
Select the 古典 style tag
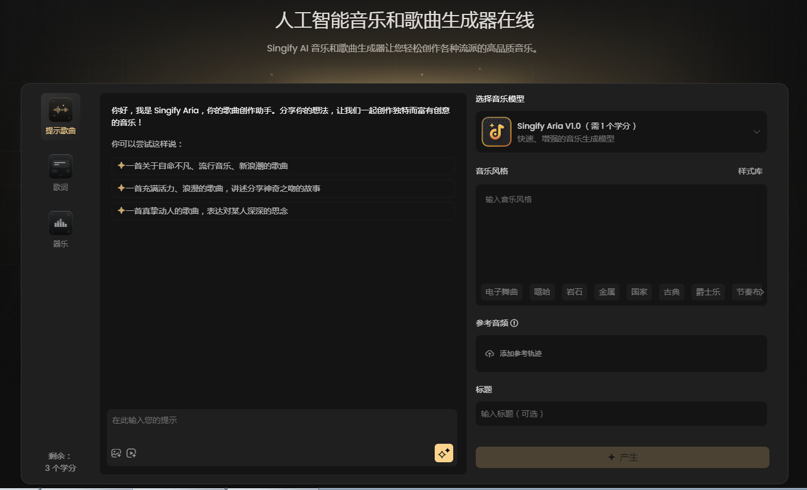(x=671, y=292)
